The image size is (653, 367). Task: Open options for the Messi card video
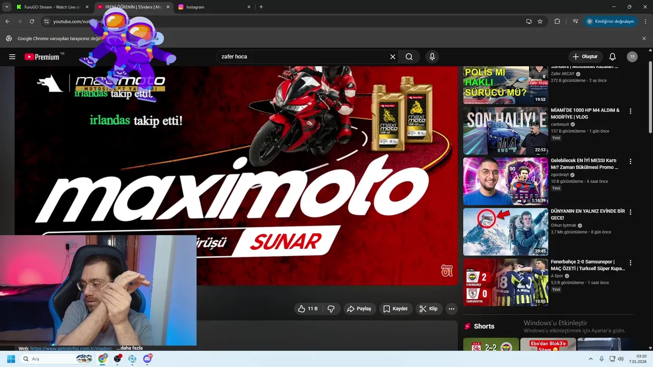click(x=631, y=162)
